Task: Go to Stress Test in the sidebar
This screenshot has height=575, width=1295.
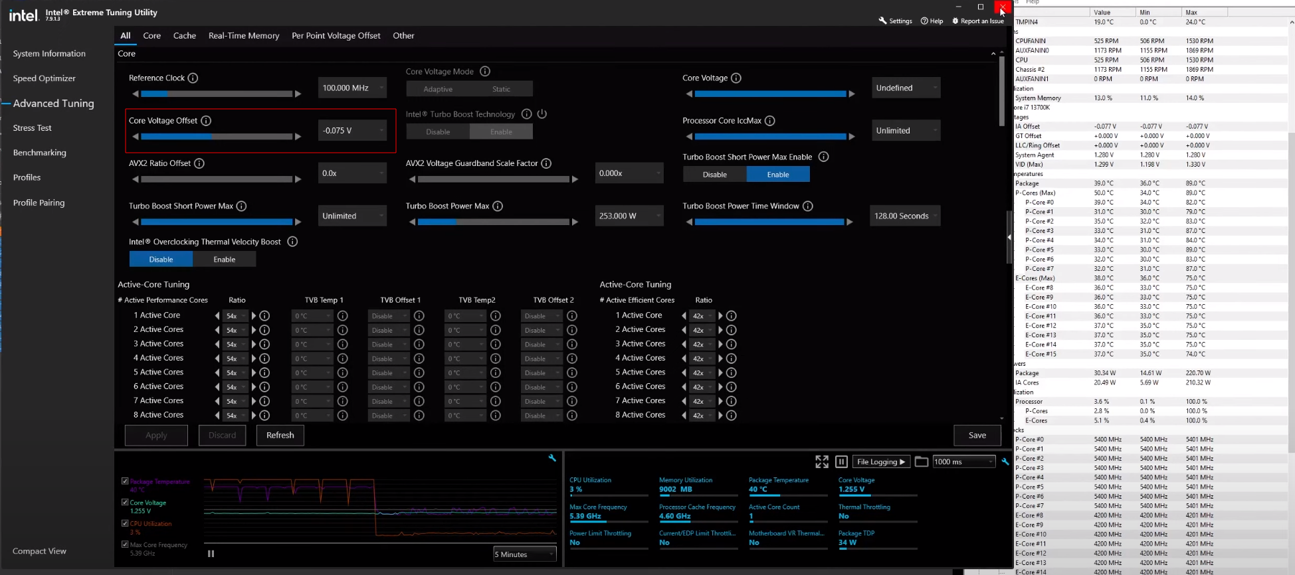Action: pyautogui.click(x=33, y=127)
